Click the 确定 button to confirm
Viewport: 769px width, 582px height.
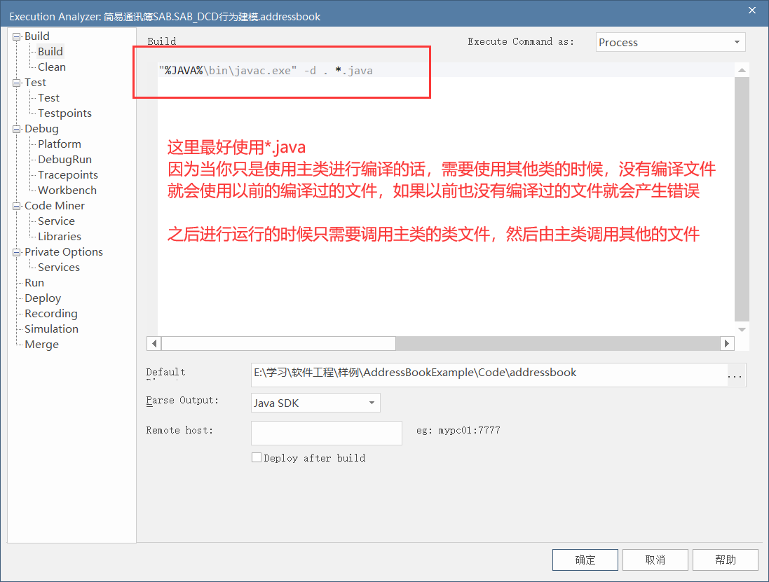(585, 560)
